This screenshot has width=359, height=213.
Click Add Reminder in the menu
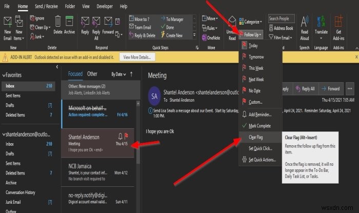(261, 114)
